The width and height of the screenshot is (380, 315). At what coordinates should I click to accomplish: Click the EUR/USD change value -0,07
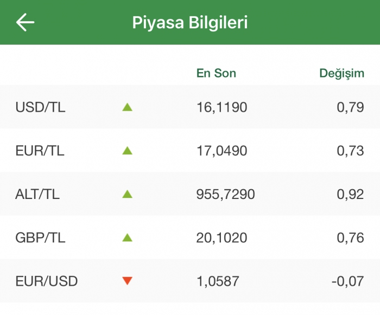pos(349,281)
